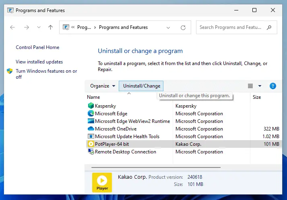
Task: Maximize the Programs and Features window
Action: 254,10
